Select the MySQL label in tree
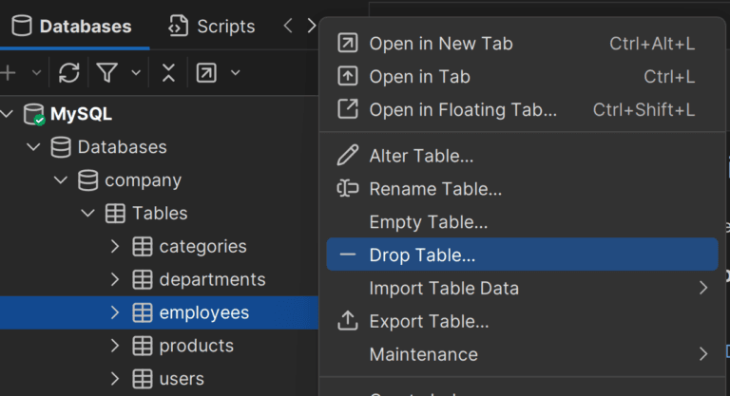The width and height of the screenshot is (730, 396). pos(81,114)
